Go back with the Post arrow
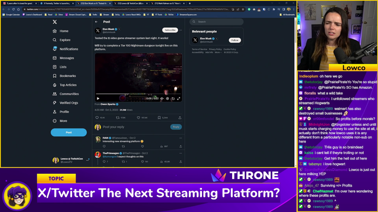Viewport: 378px width, 212px height. coord(96,22)
